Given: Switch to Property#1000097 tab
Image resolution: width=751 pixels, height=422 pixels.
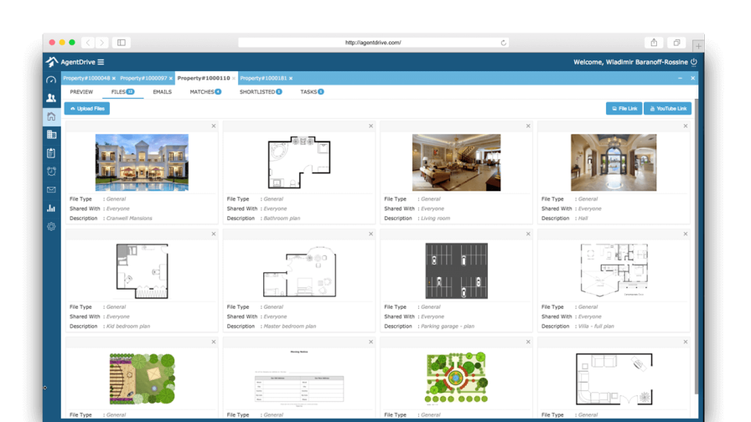Looking at the screenshot, I should pos(143,78).
